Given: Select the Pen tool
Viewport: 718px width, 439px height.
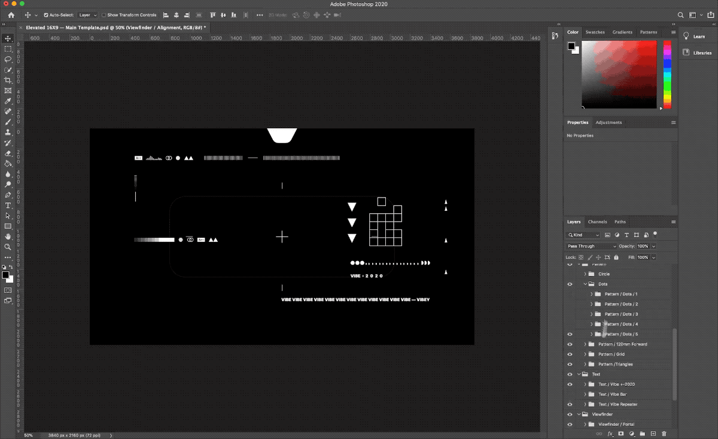Looking at the screenshot, I should pyautogui.click(x=8, y=195).
